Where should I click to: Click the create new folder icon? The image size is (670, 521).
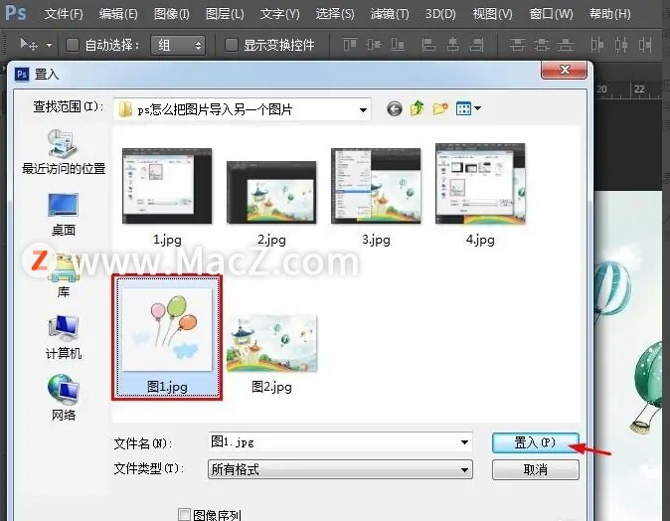pos(440,108)
